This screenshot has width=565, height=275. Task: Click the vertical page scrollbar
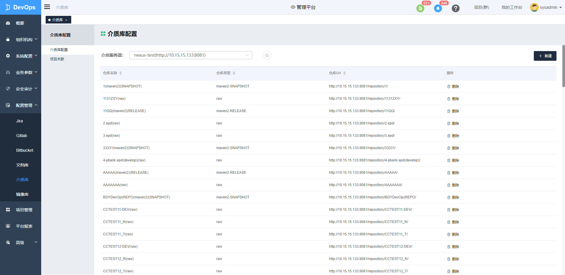click(564, 66)
